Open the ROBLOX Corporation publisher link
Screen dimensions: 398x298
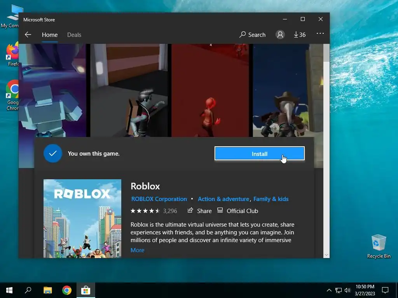coord(159,199)
